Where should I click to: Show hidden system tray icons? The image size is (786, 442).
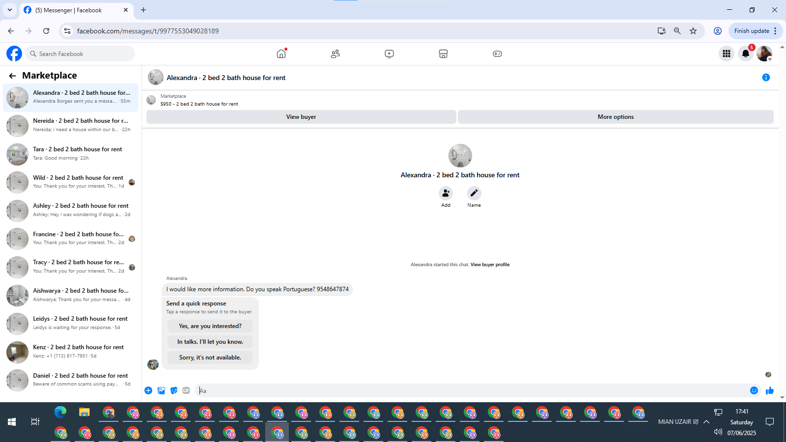[706, 422]
